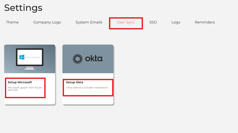Switch to the Reminders tab
The image size is (238, 133).
[x=205, y=22]
